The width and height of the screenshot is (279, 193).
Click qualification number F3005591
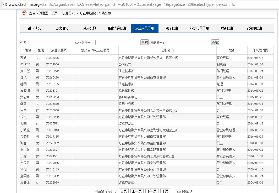(52, 123)
